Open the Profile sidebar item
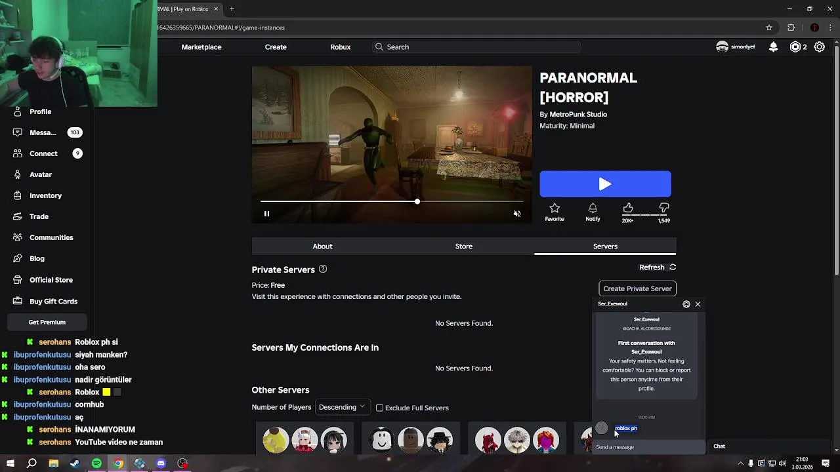 (40, 111)
